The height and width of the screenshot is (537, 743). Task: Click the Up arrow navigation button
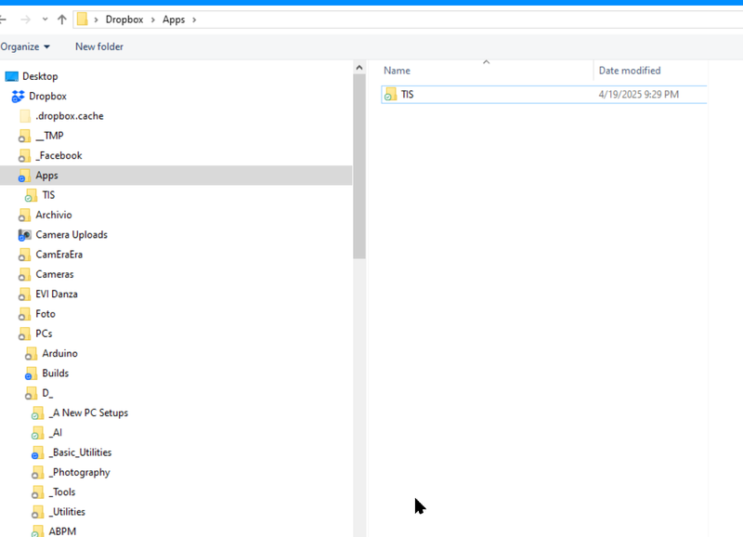(62, 20)
